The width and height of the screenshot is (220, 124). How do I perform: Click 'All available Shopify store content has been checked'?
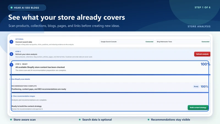[40, 67]
